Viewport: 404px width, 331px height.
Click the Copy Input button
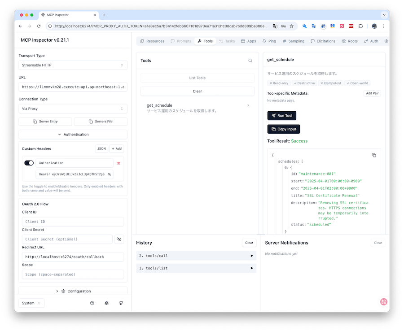(x=283, y=129)
